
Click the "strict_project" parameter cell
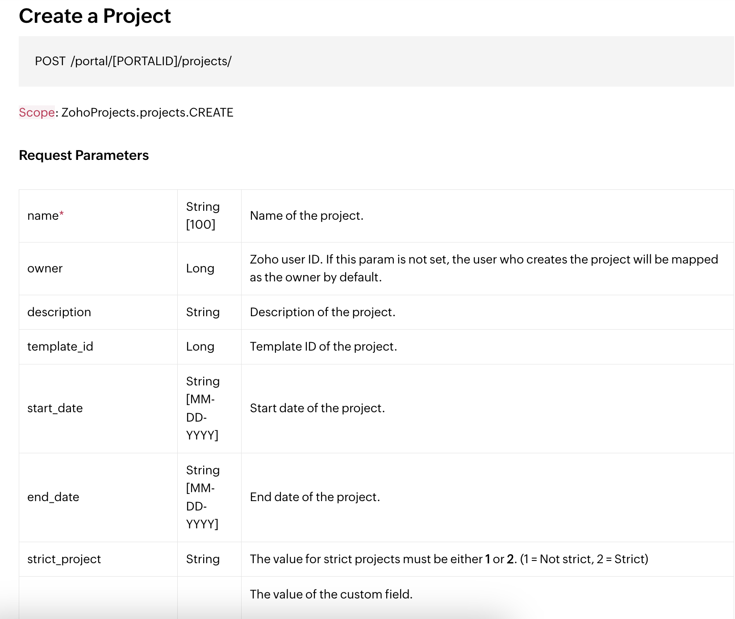[98, 559]
